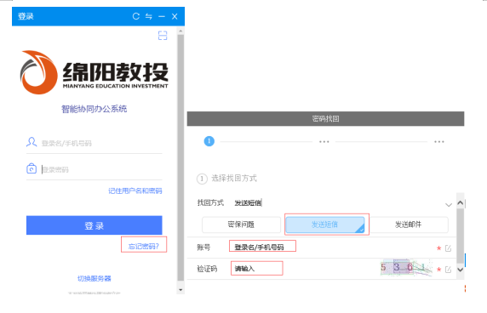Click the edit icon in the 账号 row
Viewport: 487px width, 313px height.
(448, 248)
